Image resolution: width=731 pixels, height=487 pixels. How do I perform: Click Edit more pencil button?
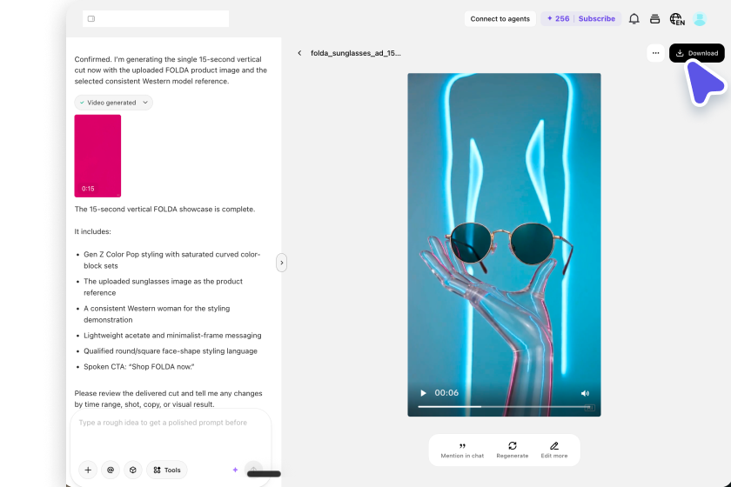(x=553, y=450)
